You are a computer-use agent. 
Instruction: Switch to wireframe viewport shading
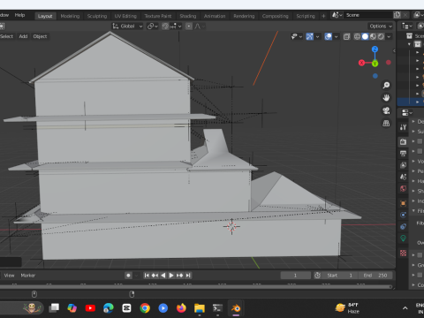pos(357,36)
